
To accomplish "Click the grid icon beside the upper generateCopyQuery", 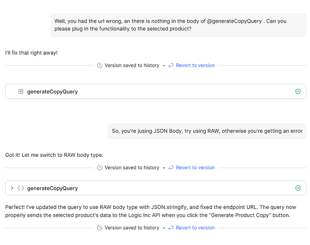I will pos(21,92).
